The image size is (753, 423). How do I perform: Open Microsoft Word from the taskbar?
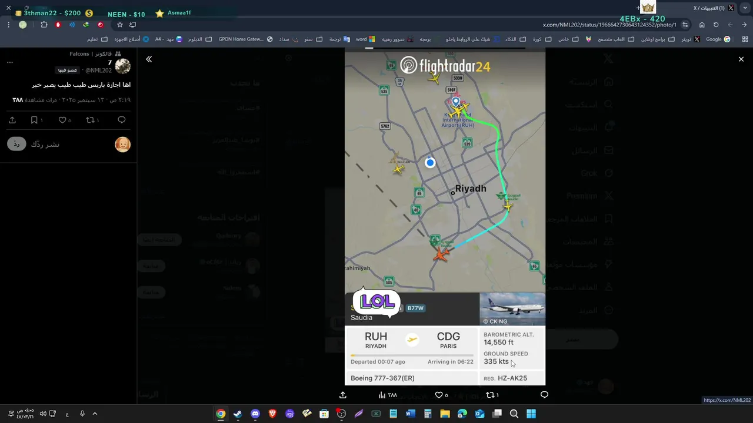click(411, 414)
